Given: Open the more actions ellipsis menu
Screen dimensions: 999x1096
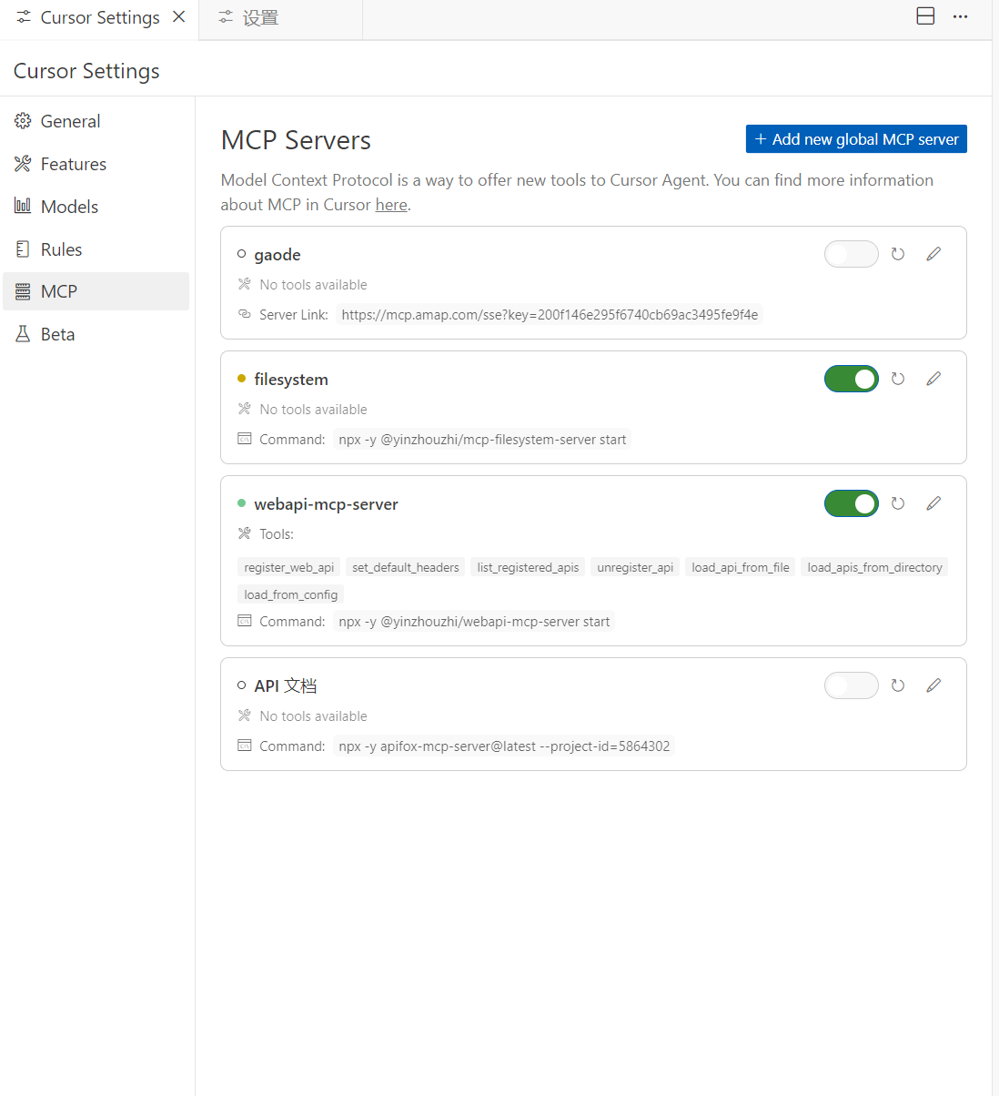Looking at the screenshot, I should click(961, 16).
